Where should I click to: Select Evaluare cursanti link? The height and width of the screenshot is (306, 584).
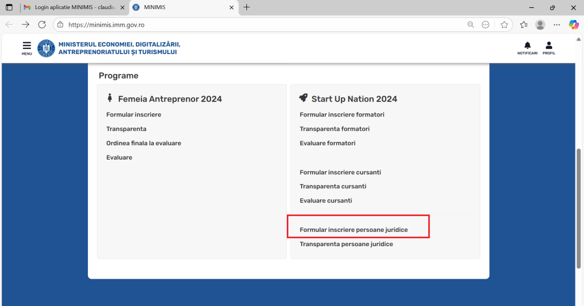click(x=326, y=201)
